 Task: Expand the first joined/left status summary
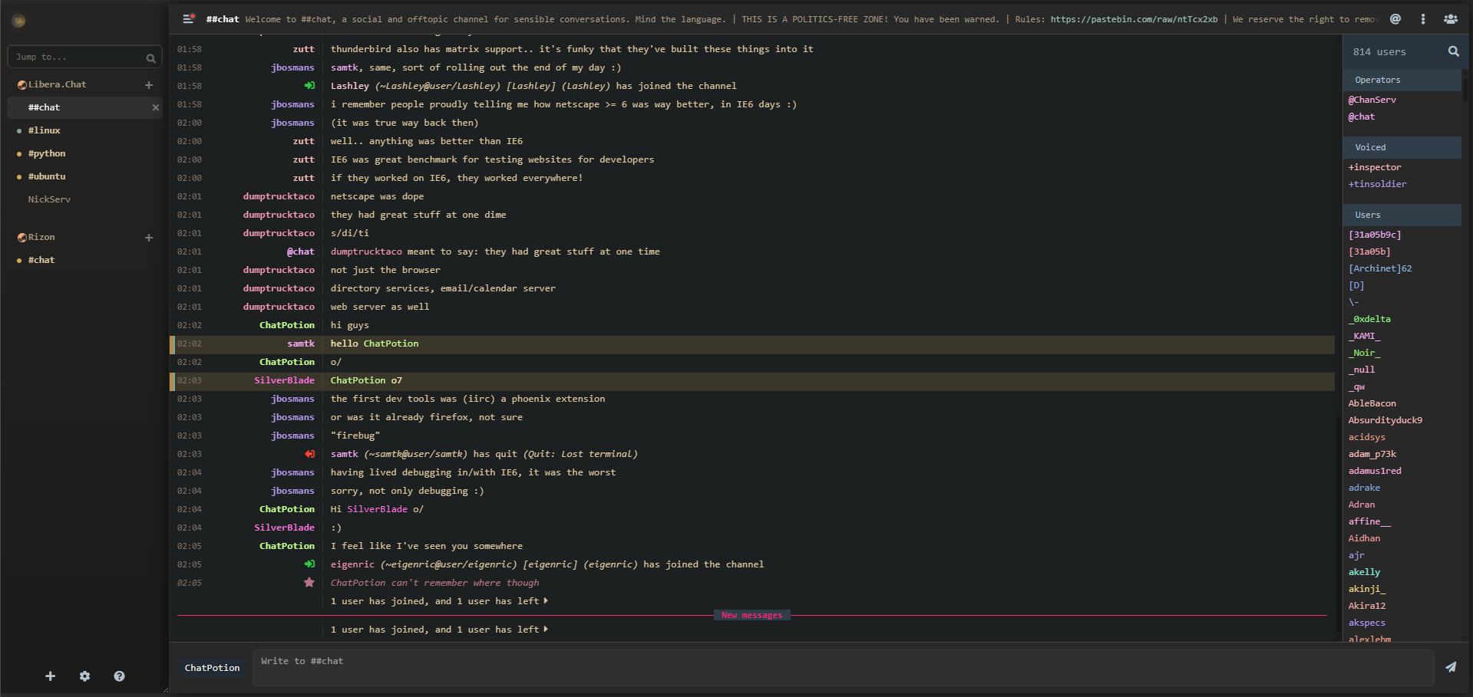point(439,601)
